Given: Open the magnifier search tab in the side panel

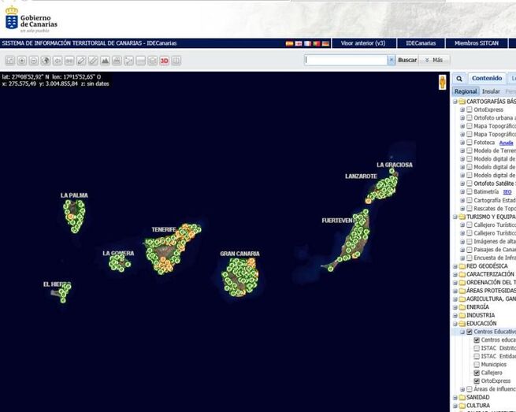Looking at the screenshot, I should click(x=459, y=79).
